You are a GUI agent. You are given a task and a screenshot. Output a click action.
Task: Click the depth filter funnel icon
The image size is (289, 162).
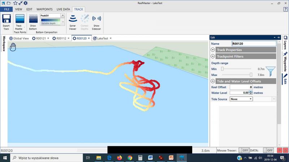(270, 71)
